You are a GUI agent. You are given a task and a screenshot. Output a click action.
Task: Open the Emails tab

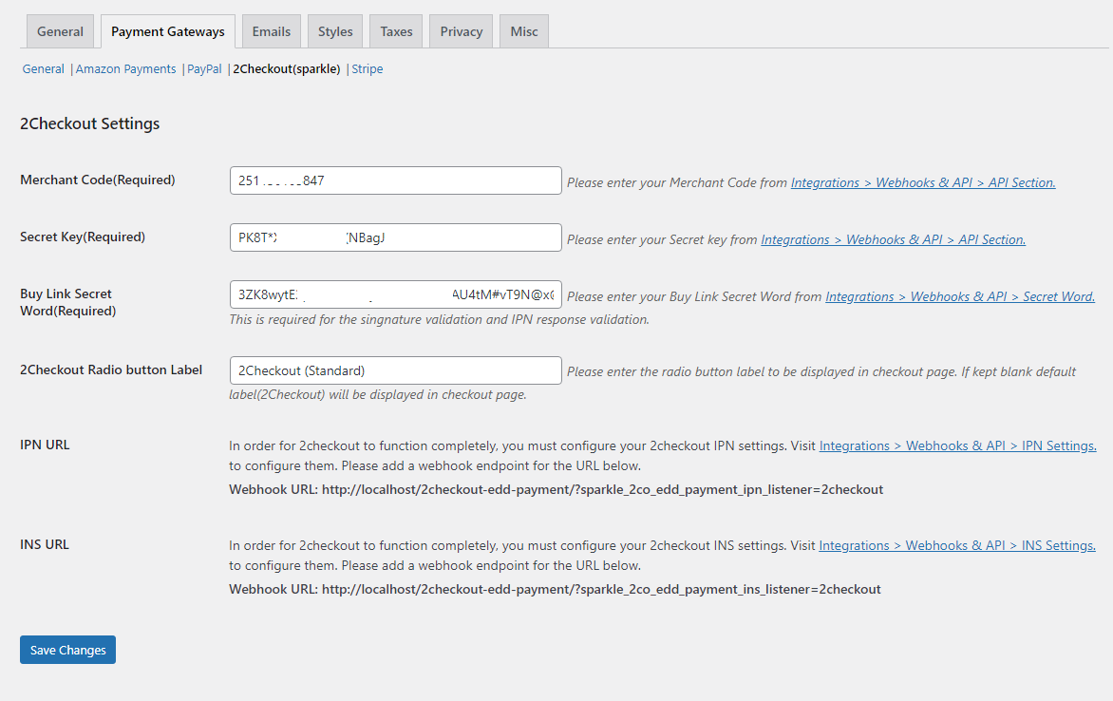point(272,31)
